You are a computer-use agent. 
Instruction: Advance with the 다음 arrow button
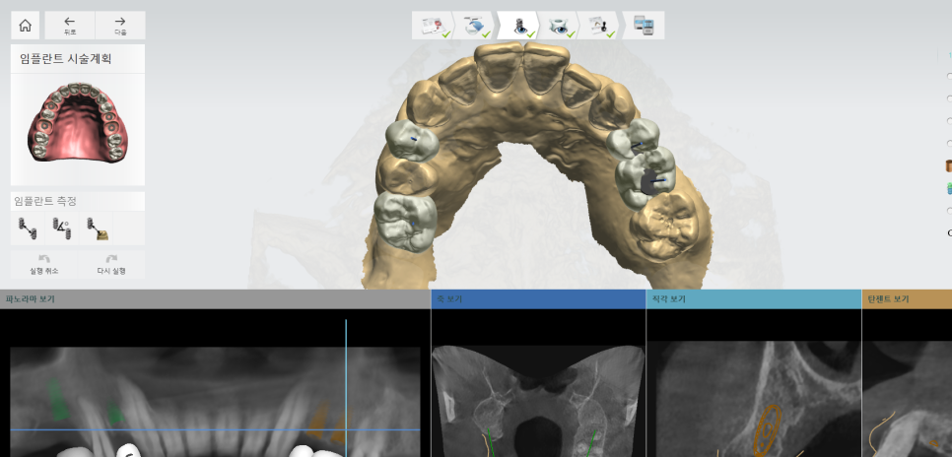[x=119, y=26]
